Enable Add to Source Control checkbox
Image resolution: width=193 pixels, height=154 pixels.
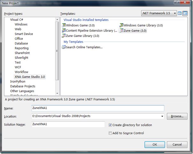click(x=110, y=133)
